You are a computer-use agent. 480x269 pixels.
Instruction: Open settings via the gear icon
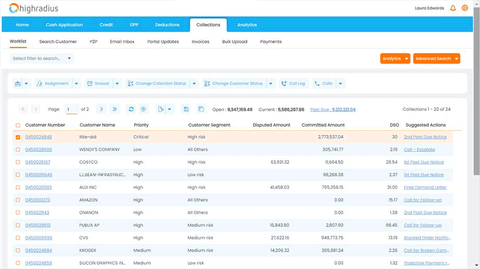pos(465,8)
